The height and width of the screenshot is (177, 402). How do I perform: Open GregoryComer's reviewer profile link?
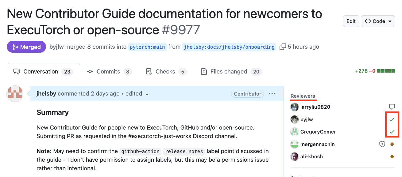click(318, 132)
